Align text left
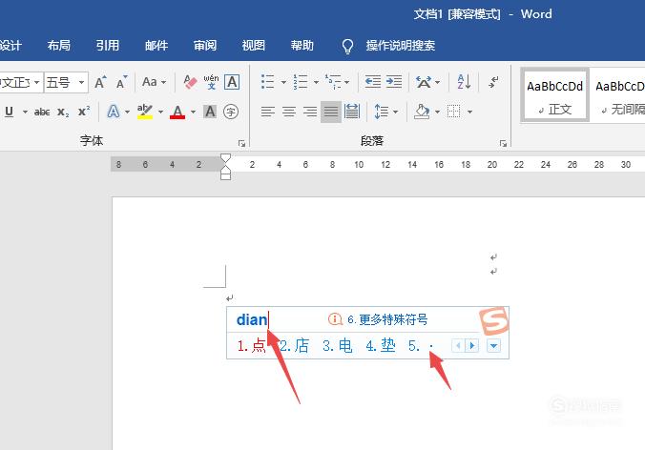The width and height of the screenshot is (645, 450). tap(268, 112)
